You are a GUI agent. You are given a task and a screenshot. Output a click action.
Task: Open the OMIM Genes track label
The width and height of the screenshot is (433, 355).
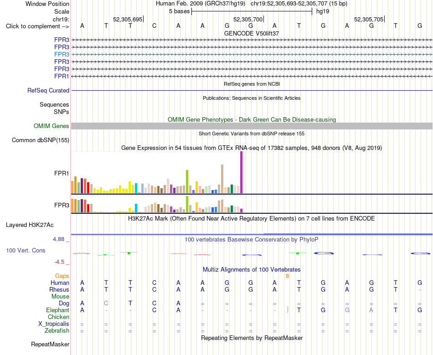pyautogui.click(x=52, y=126)
